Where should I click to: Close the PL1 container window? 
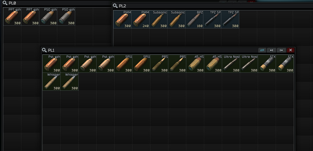point(291,50)
